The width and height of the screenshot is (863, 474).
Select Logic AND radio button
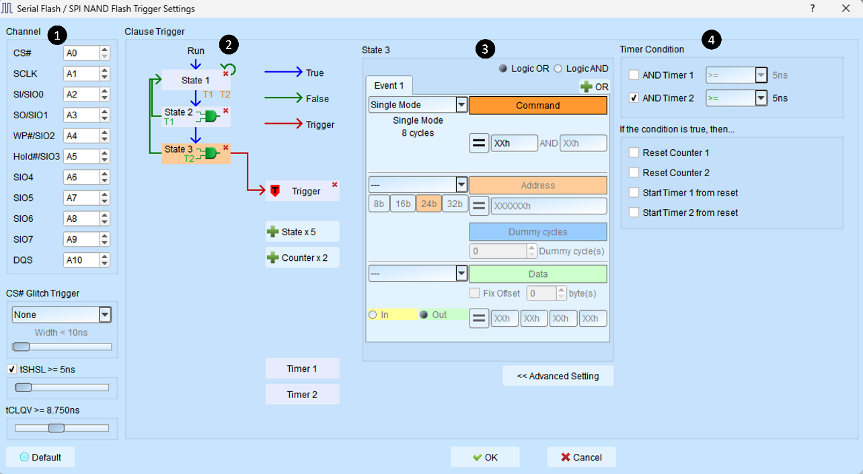(558, 69)
